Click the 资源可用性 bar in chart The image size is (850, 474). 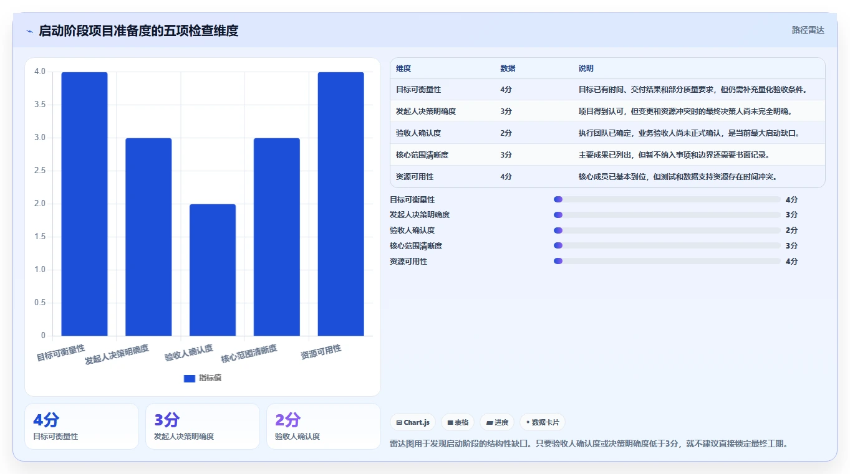[x=341, y=204]
